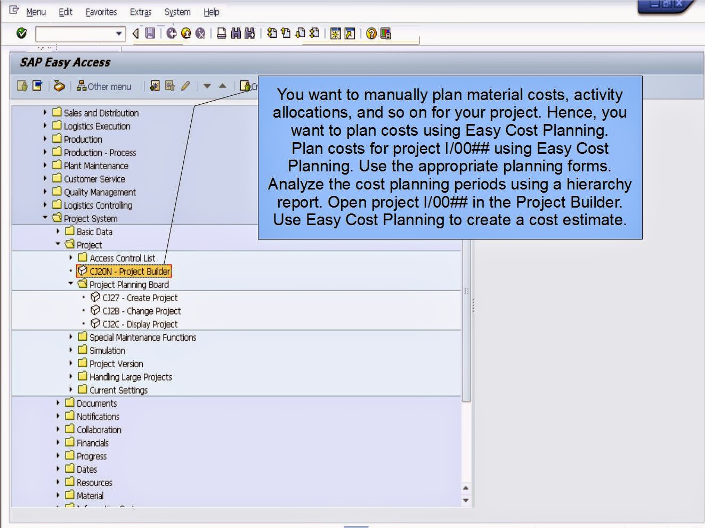
Task: Open the System menu
Action: (x=177, y=12)
